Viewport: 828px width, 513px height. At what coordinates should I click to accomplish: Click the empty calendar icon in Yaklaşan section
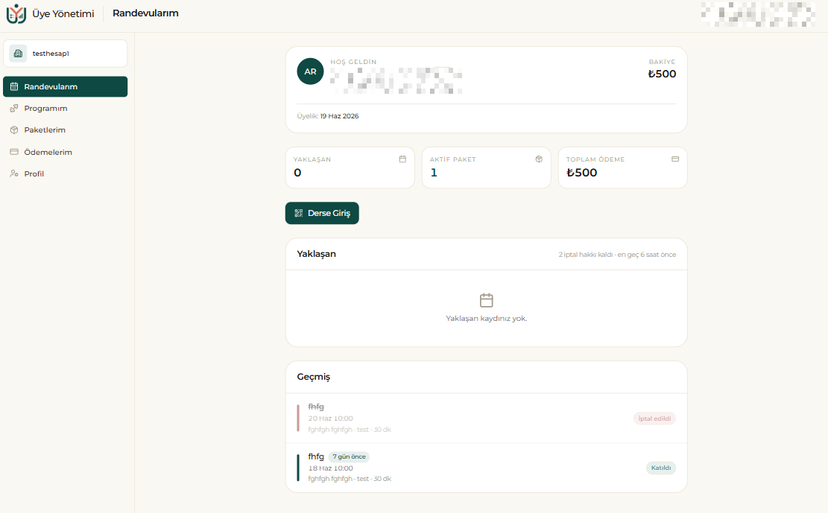[487, 300]
